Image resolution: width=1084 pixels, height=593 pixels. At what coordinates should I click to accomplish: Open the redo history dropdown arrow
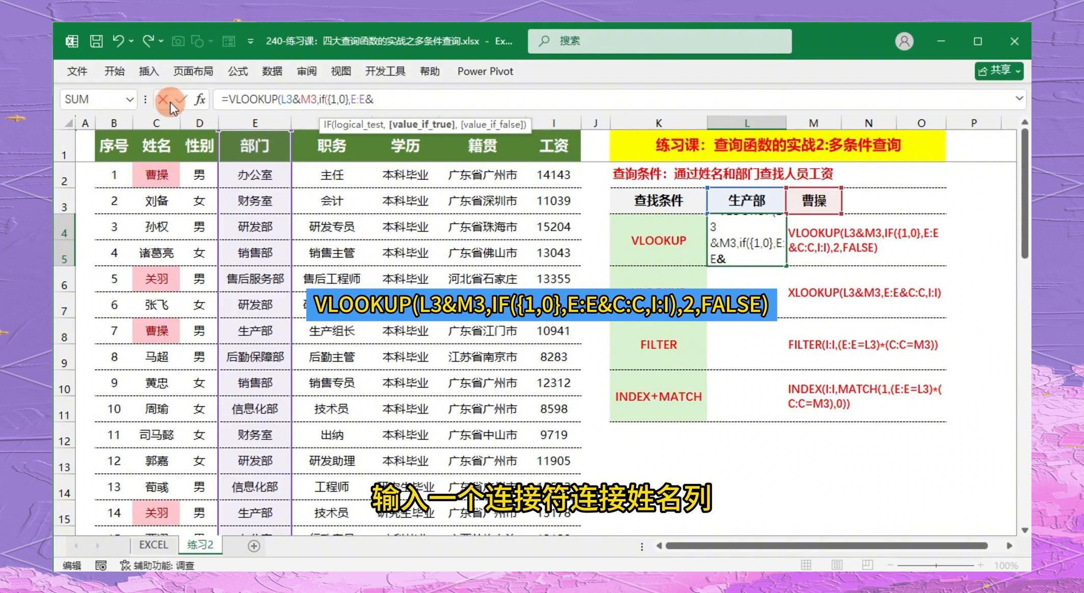pos(161,41)
